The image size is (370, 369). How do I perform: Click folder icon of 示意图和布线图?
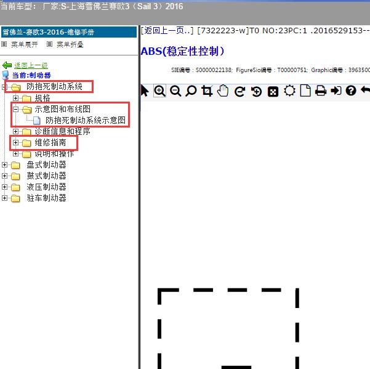[26, 110]
